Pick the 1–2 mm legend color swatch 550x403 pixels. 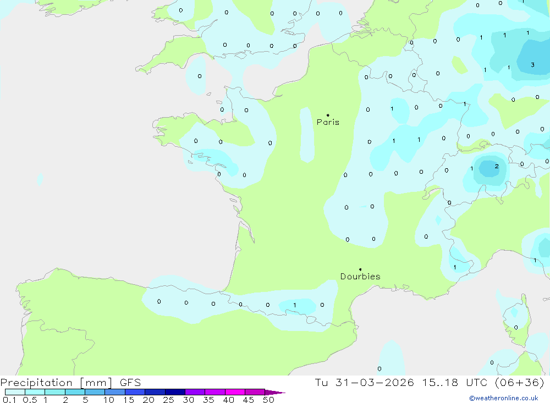(54, 392)
